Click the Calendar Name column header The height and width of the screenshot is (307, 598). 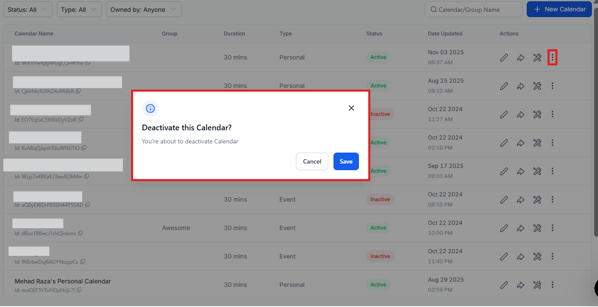pos(34,34)
